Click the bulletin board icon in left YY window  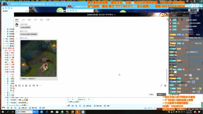click(x=9, y=8)
